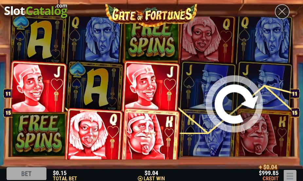Select payline 15 marker on right side
Screen dimensions: 303x181
coord(295,112)
